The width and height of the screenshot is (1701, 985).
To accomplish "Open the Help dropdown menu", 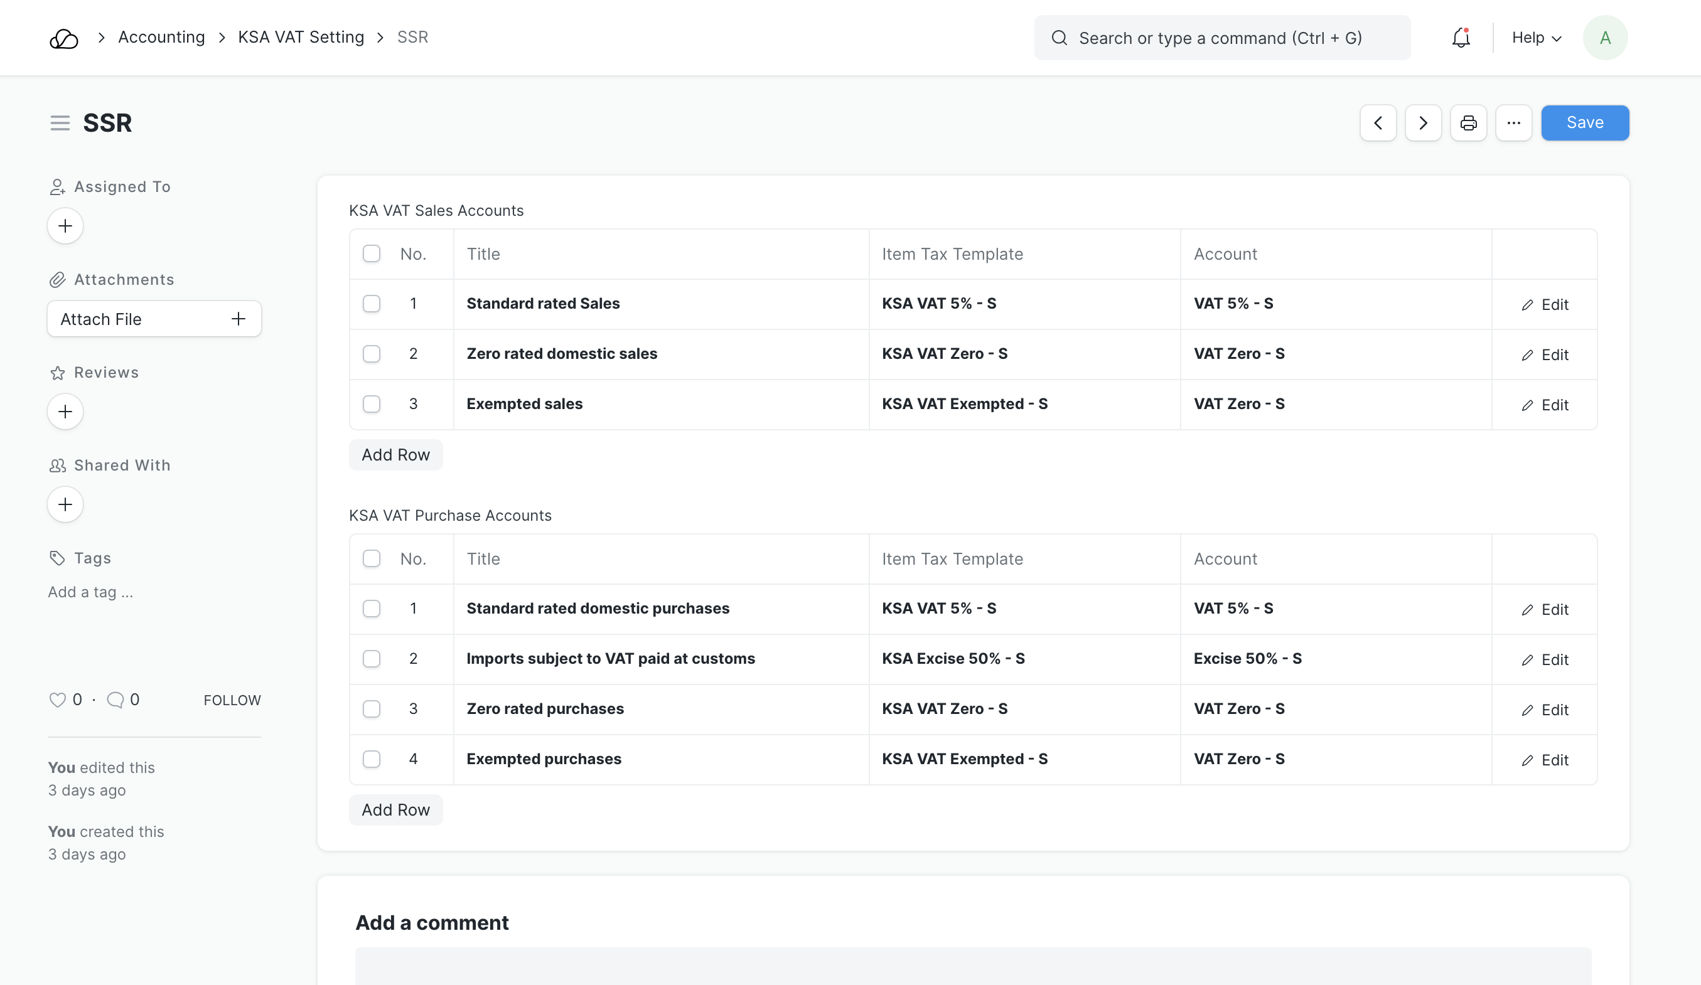I will (x=1536, y=38).
